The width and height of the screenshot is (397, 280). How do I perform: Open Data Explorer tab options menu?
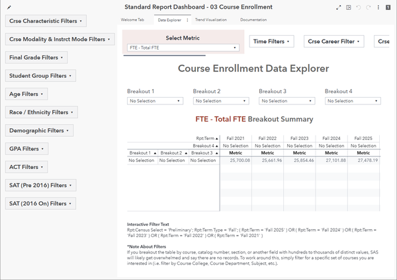click(187, 20)
